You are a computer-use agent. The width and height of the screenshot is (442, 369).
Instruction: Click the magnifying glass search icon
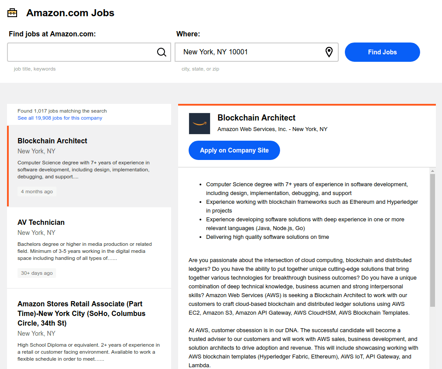click(x=161, y=52)
